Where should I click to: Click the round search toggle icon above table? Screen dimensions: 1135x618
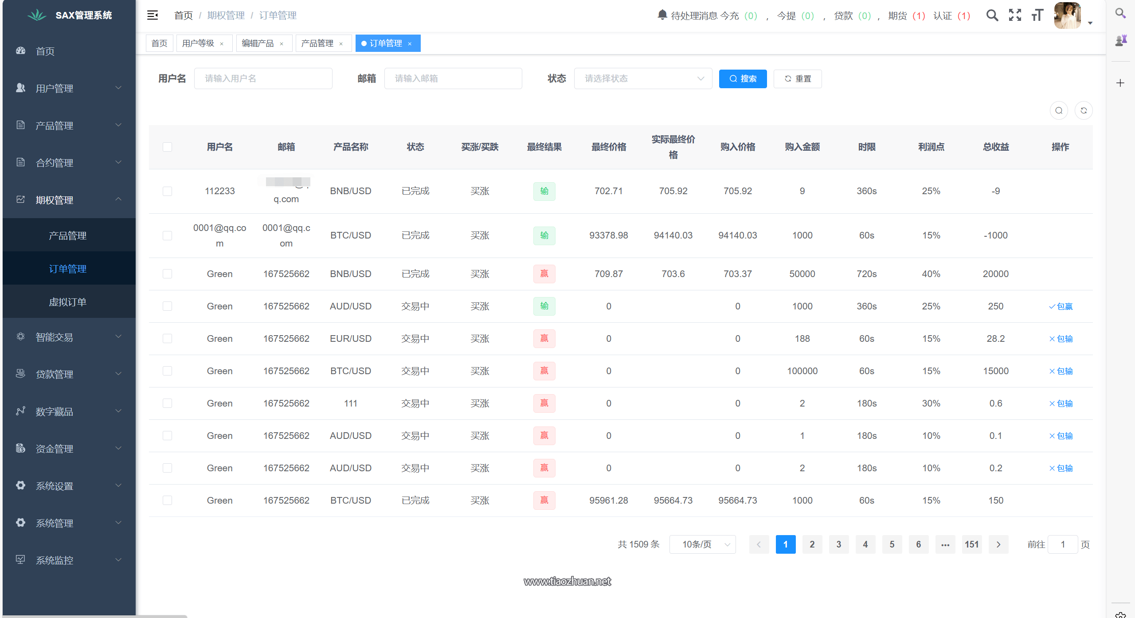(x=1059, y=110)
